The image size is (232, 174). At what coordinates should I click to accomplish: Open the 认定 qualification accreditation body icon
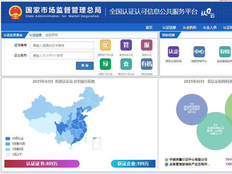(173, 52)
